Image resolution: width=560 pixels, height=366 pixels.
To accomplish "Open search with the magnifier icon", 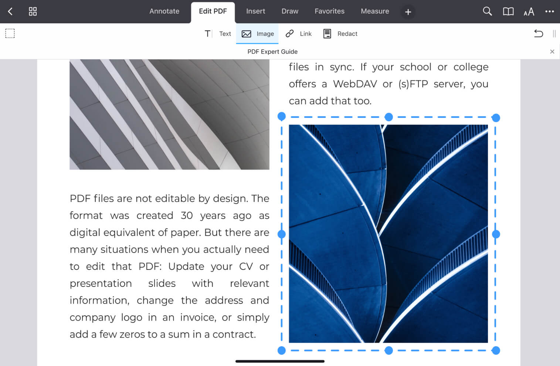I will click(x=487, y=11).
